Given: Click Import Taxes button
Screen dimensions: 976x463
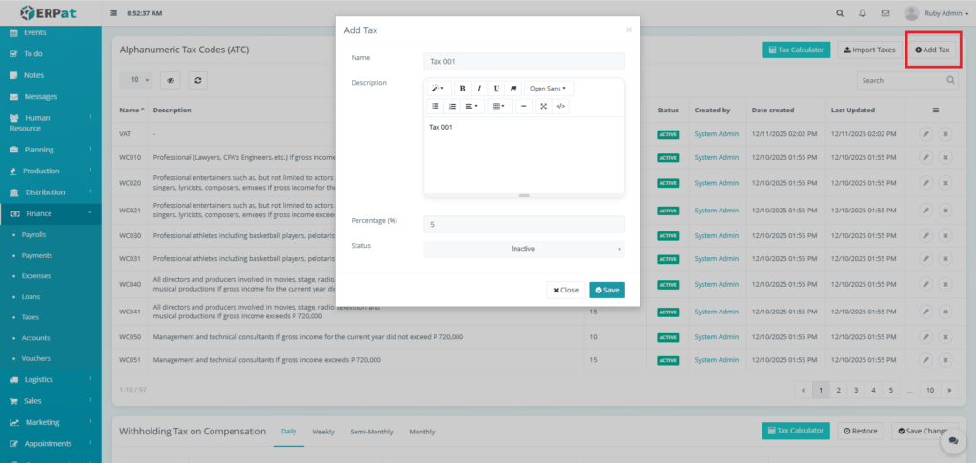Looking at the screenshot, I should 869,50.
